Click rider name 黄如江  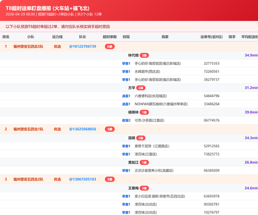pos(133,162)
